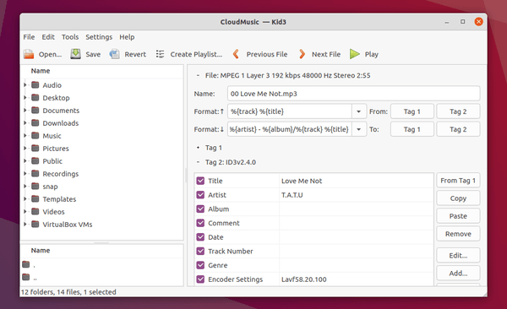
Task: Click the Edit... frame button
Action: pos(458,255)
